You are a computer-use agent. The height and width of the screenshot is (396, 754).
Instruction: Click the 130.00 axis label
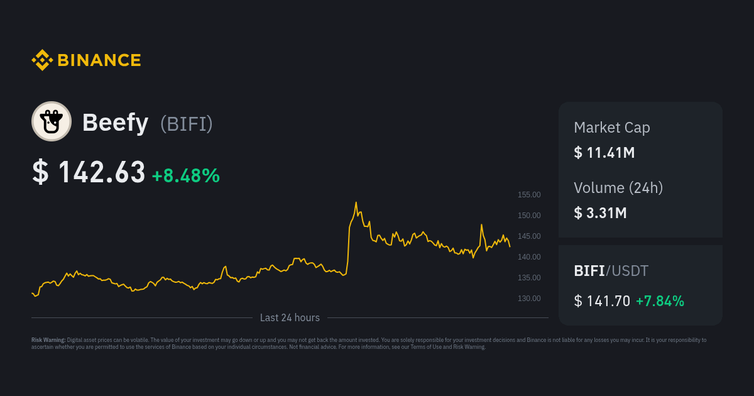click(x=529, y=298)
